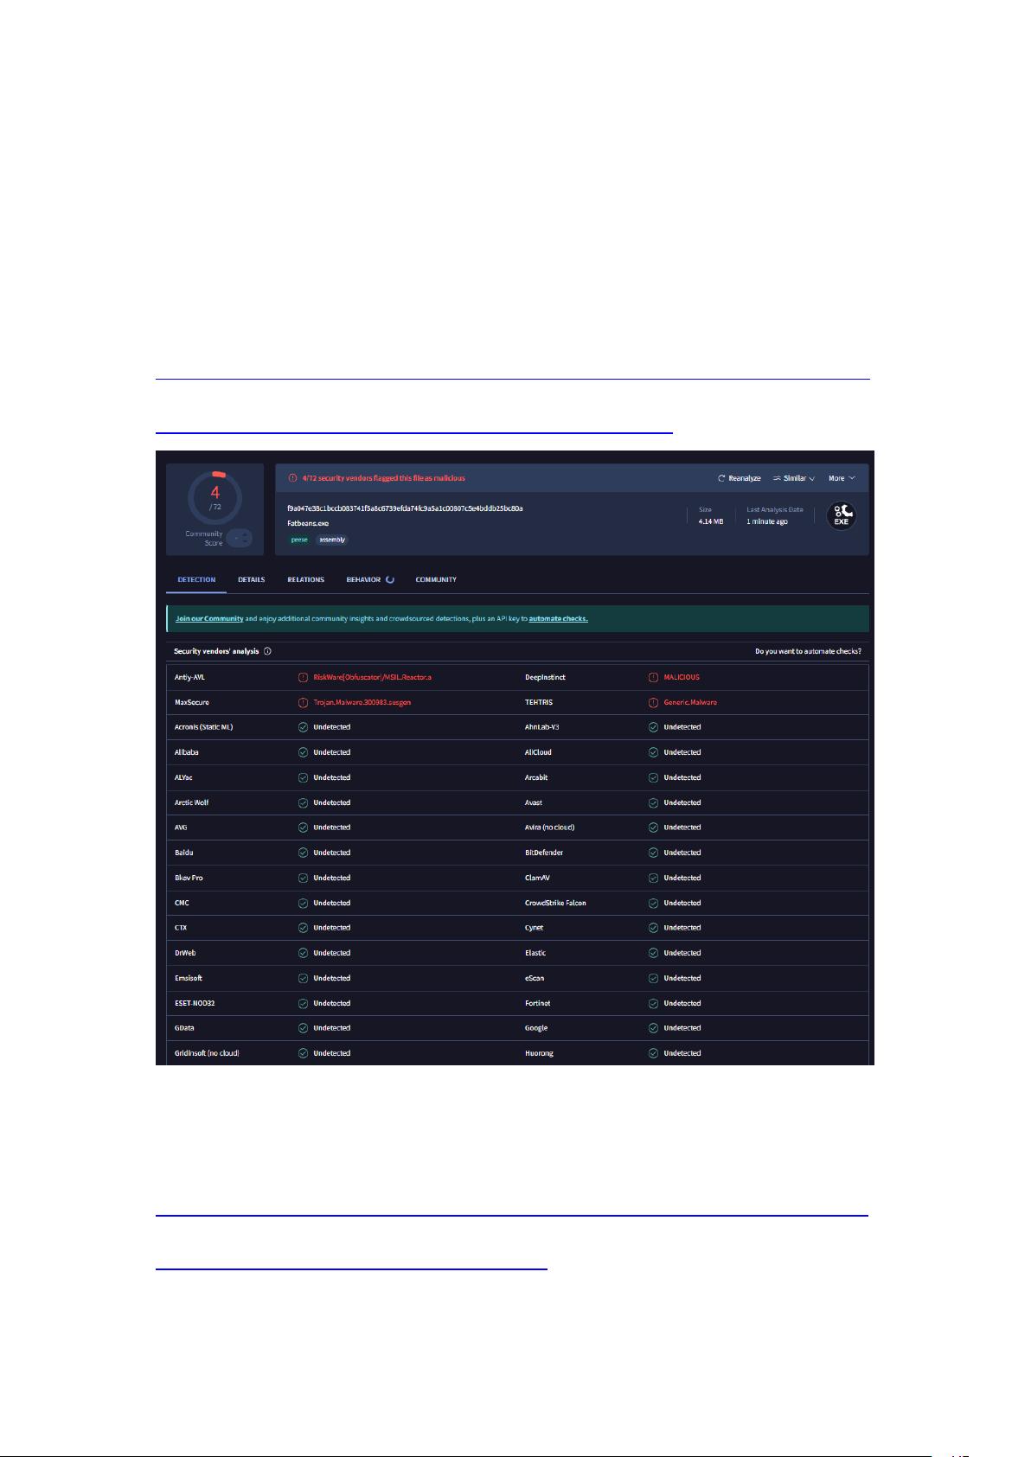Screen dimensions: 1031x1457
Task: Click the check icon for Google
Action: 653,1028
